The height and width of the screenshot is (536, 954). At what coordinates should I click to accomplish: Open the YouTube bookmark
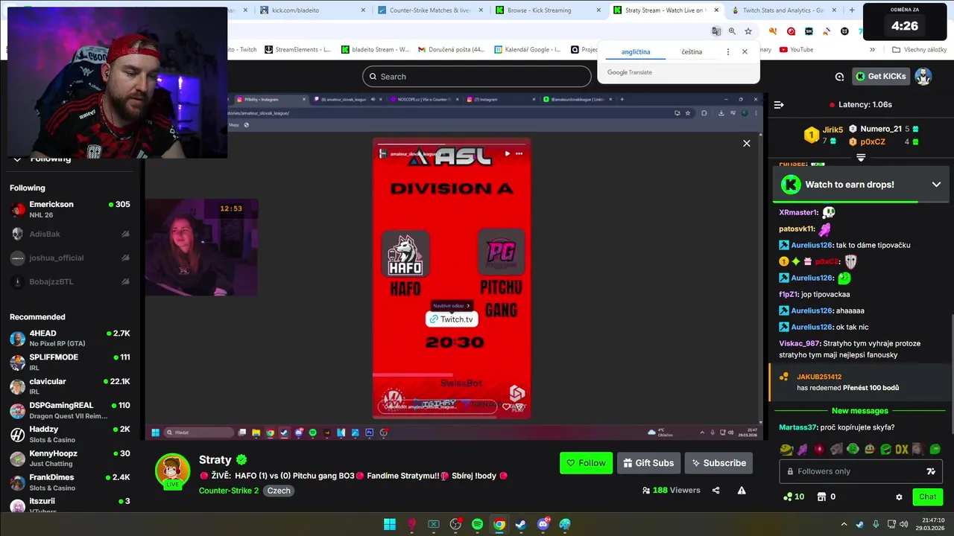tap(796, 50)
